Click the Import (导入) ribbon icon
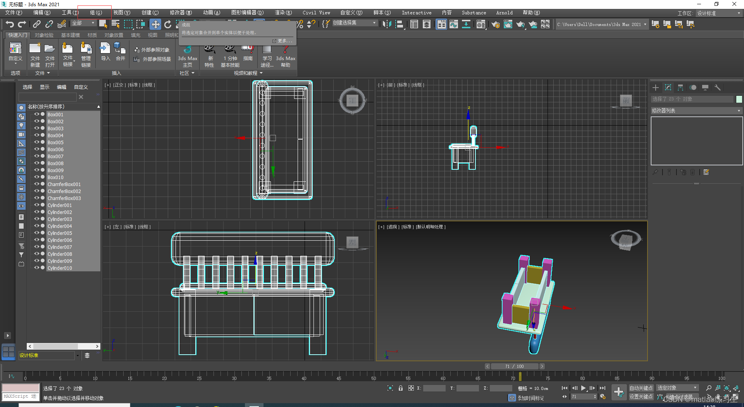Viewport: 744px width, 407px height. [x=105, y=52]
